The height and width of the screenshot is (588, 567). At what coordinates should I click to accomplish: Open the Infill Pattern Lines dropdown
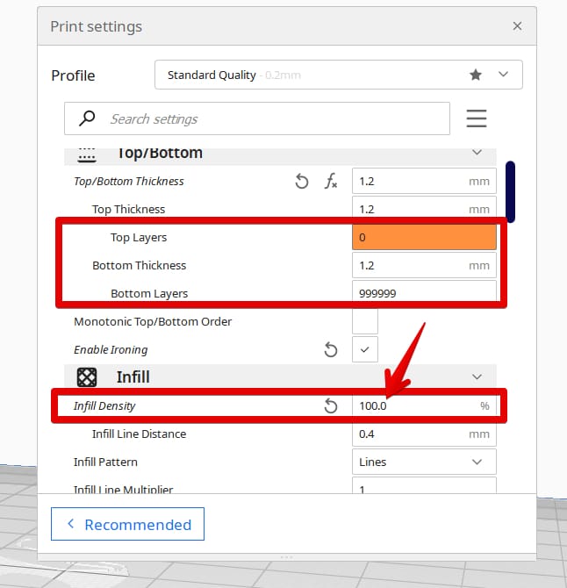coord(424,462)
